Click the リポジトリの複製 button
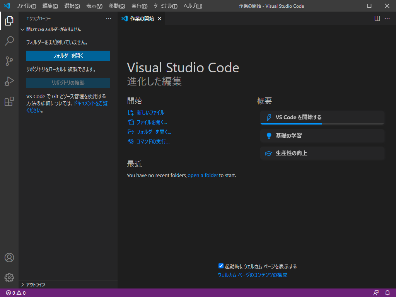This screenshot has width=396, height=297. pyautogui.click(x=68, y=83)
